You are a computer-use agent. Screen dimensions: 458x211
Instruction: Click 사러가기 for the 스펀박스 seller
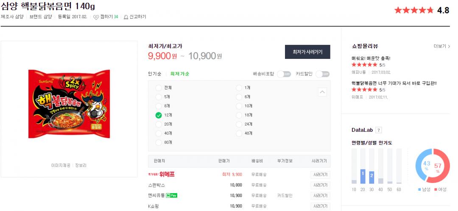click(319, 185)
